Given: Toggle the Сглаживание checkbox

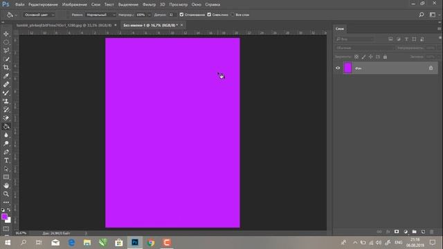Looking at the screenshot, I should pos(181,15).
